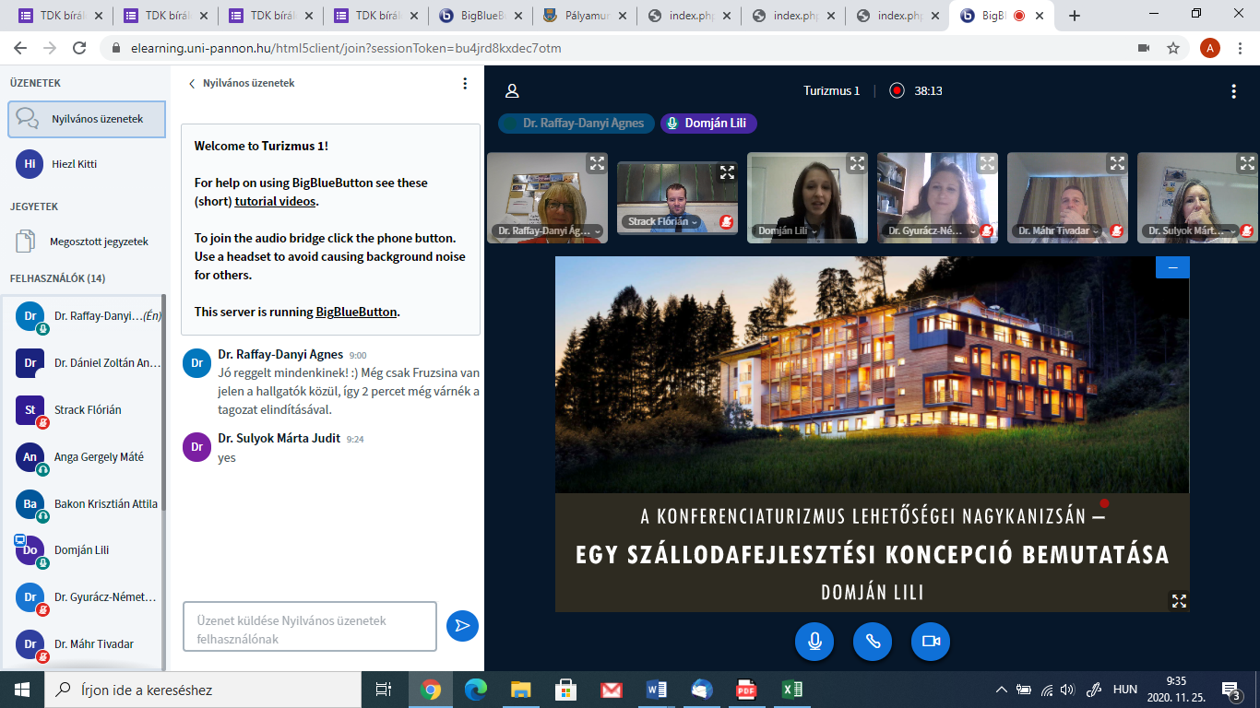The height and width of the screenshot is (708, 1260).
Task: Toggle the microphone mute button
Action: coord(814,642)
